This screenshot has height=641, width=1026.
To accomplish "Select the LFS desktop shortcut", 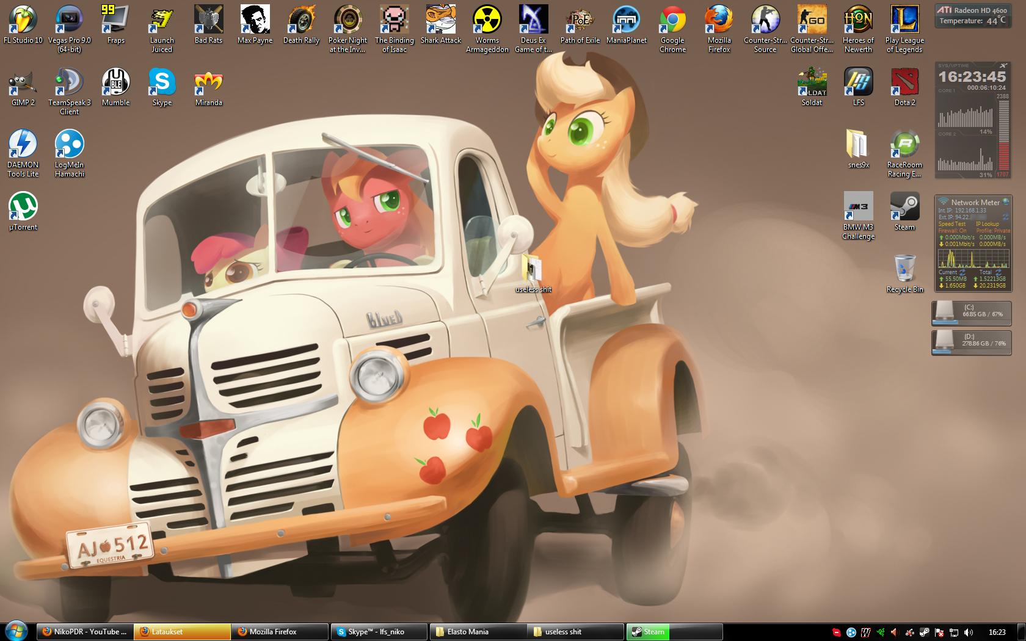I will point(859,87).
